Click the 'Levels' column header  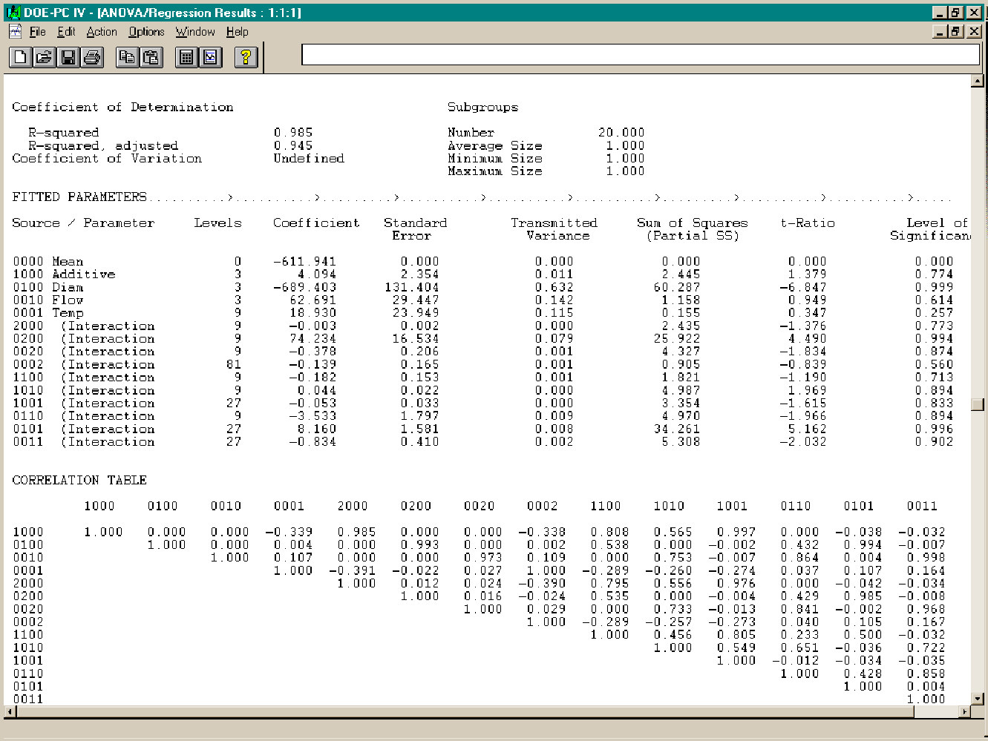[x=218, y=223]
